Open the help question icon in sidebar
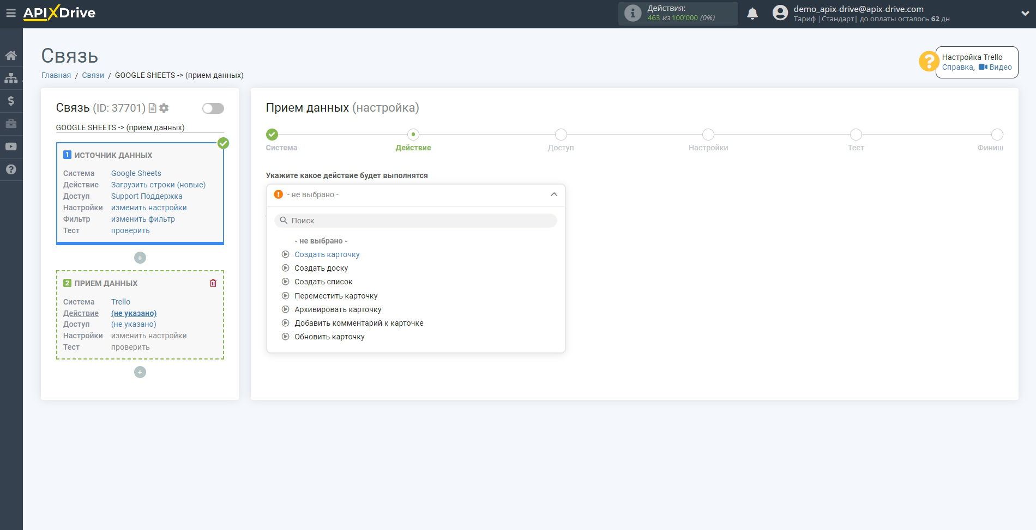Viewport: 1036px width, 530px height. (11, 169)
